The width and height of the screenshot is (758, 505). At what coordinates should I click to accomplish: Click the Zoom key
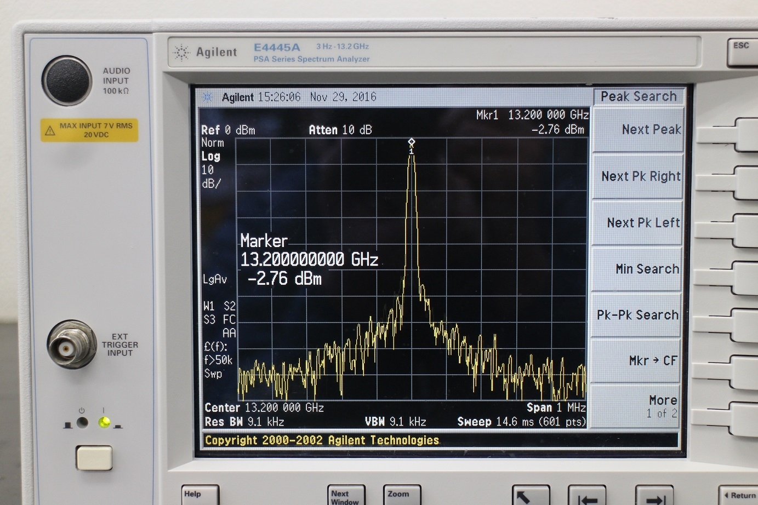pos(402,495)
